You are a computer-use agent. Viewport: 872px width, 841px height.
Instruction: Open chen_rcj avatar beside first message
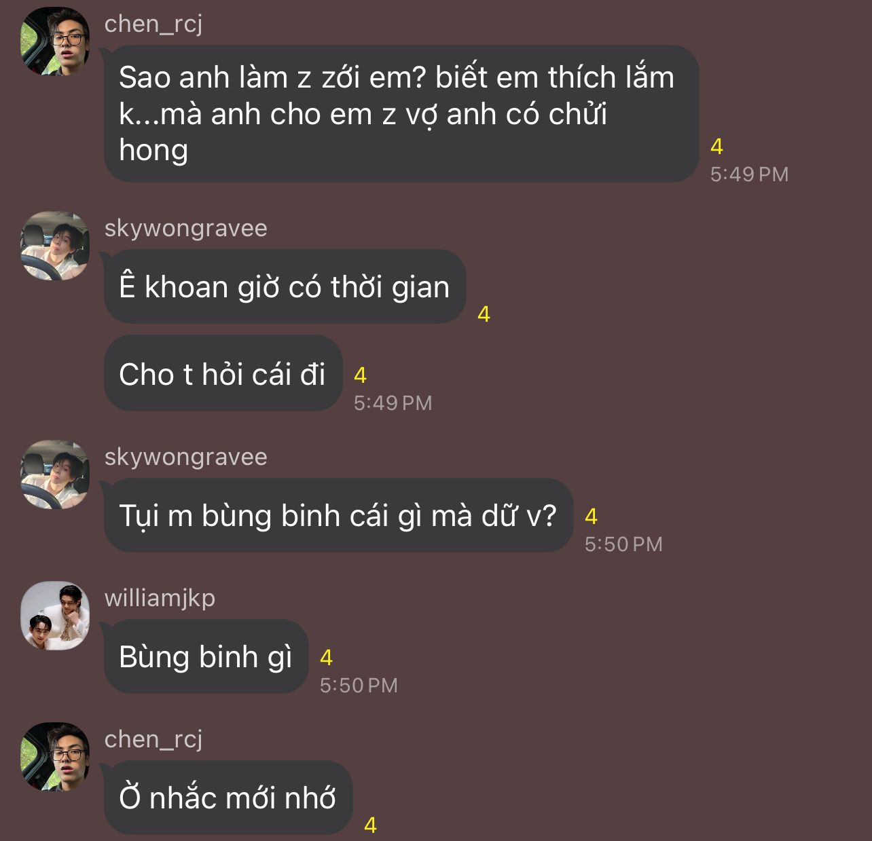[55, 41]
